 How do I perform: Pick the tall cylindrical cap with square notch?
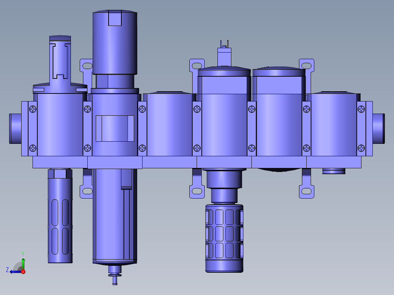tap(115, 42)
